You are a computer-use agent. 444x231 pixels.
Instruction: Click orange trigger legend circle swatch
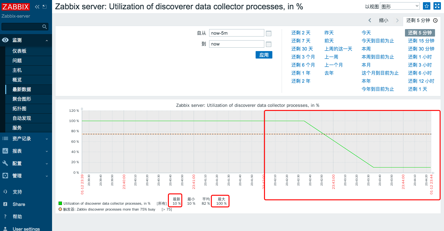(x=60, y=209)
